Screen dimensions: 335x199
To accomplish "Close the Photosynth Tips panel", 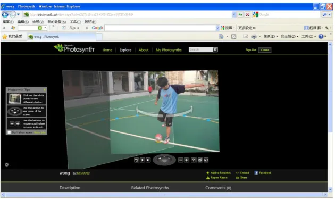I will [45, 89].
